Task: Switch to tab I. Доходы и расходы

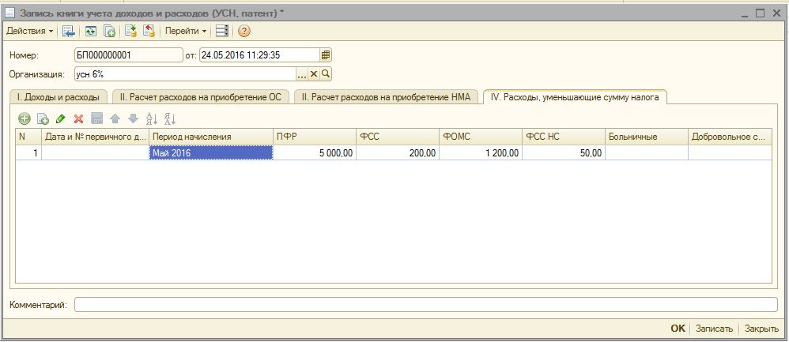Action: click(59, 97)
